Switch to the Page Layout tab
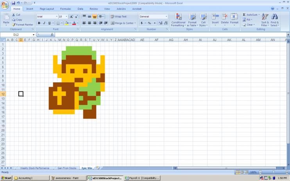290x181 pixels. pos(47,9)
